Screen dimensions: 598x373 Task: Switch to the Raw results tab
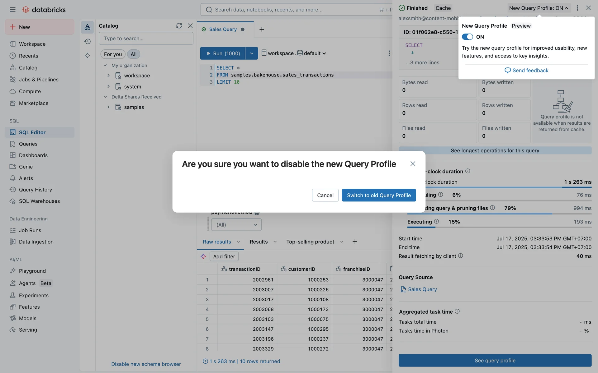pyautogui.click(x=217, y=242)
